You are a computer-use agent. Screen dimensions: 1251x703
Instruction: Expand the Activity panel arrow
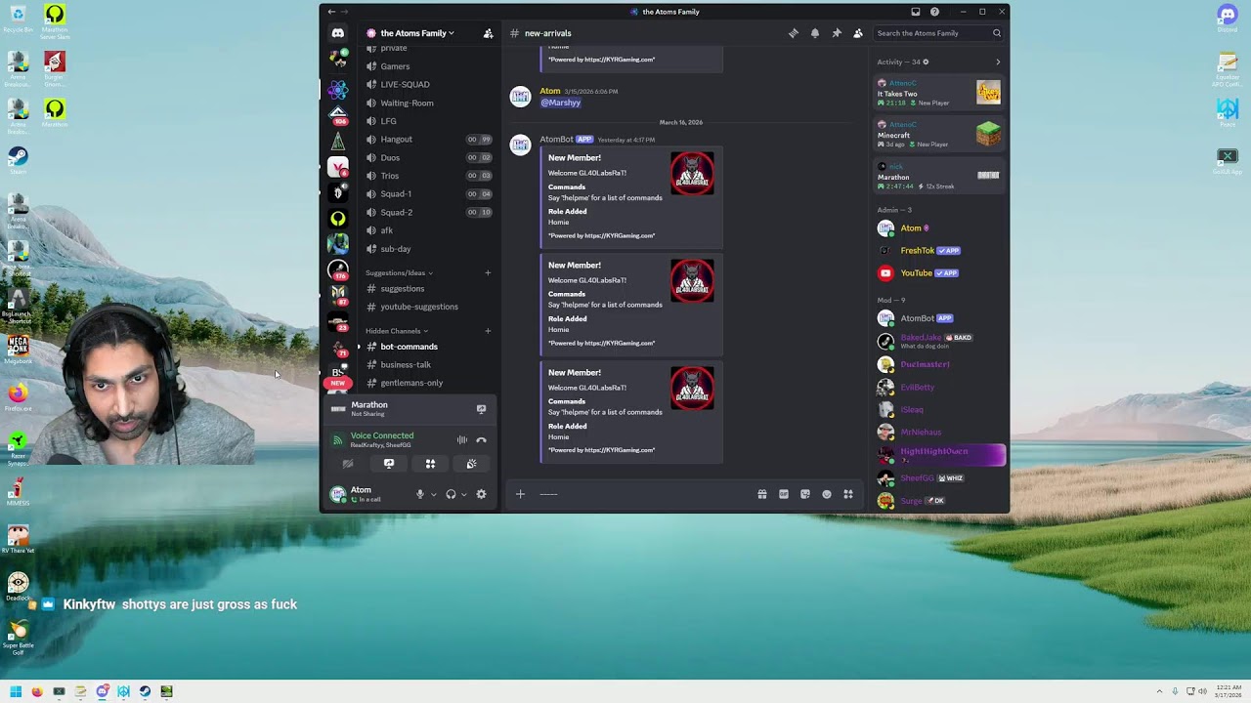(x=998, y=62)
